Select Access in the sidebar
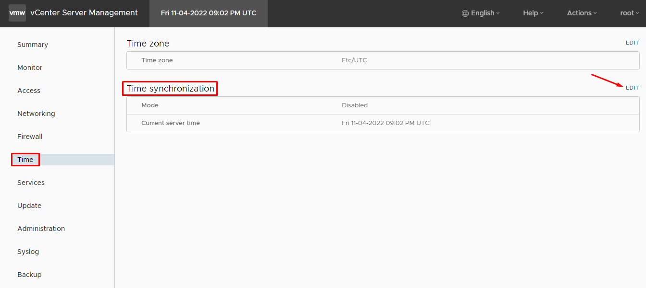The width and height of the screenshot is (646, 288). point(29,91)
